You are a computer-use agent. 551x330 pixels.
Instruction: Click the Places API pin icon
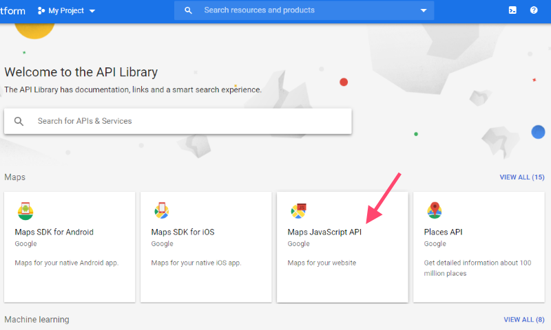(x=435, y=210)
